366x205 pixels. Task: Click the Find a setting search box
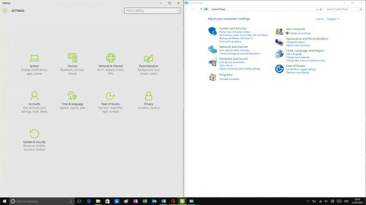click(x=152, y=11)
